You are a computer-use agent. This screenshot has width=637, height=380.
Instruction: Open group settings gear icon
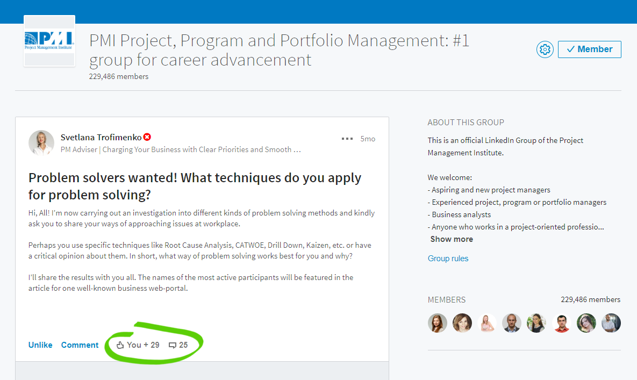pos(545,49)
